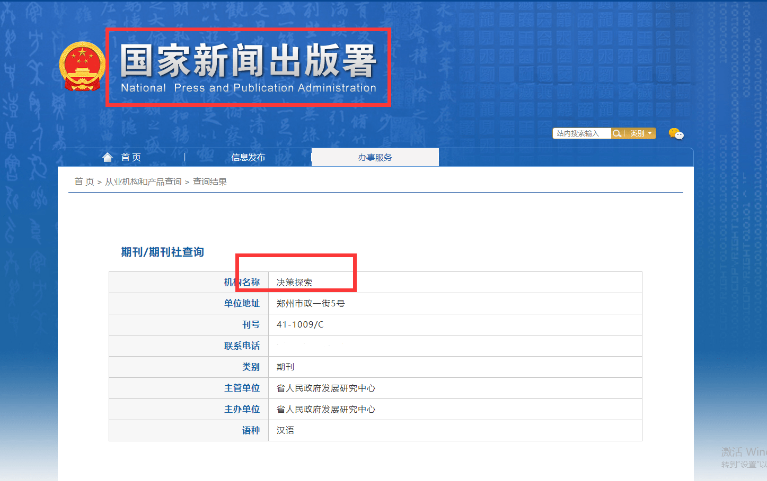Open 从业机构和产品查询 breadcrumb link

tap(143, 181)
